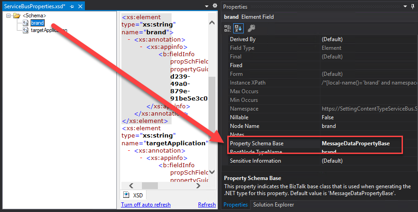The width and height of the screenshot is (418, 212).
Task: Switch to the Solution Explorer tab
Action: pos(273,205)
